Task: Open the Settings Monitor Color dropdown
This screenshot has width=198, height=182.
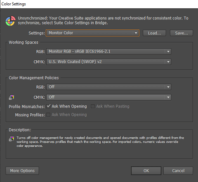Action: (92, 33)
